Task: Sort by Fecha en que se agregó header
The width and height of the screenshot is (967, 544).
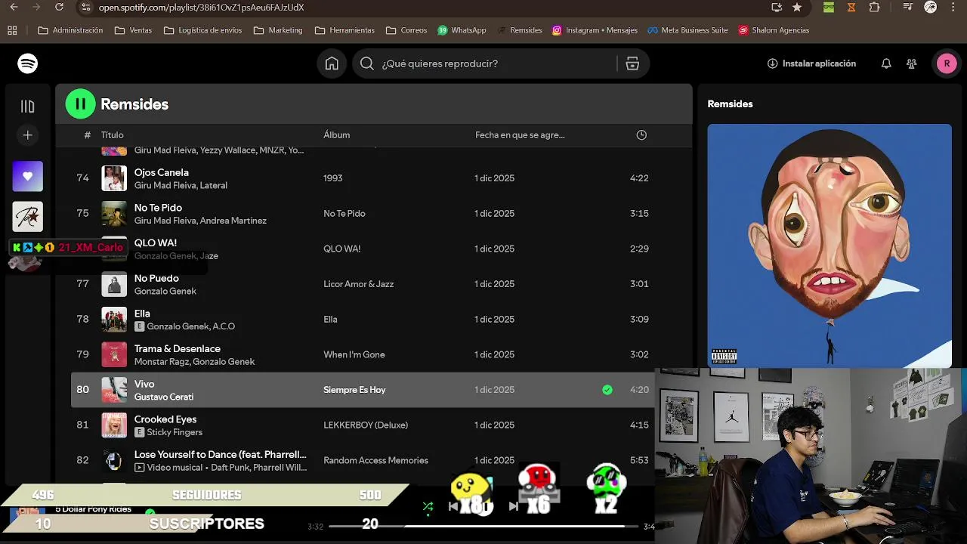Action: [520, 135]
